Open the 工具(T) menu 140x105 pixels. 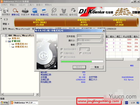click(31, 5)
